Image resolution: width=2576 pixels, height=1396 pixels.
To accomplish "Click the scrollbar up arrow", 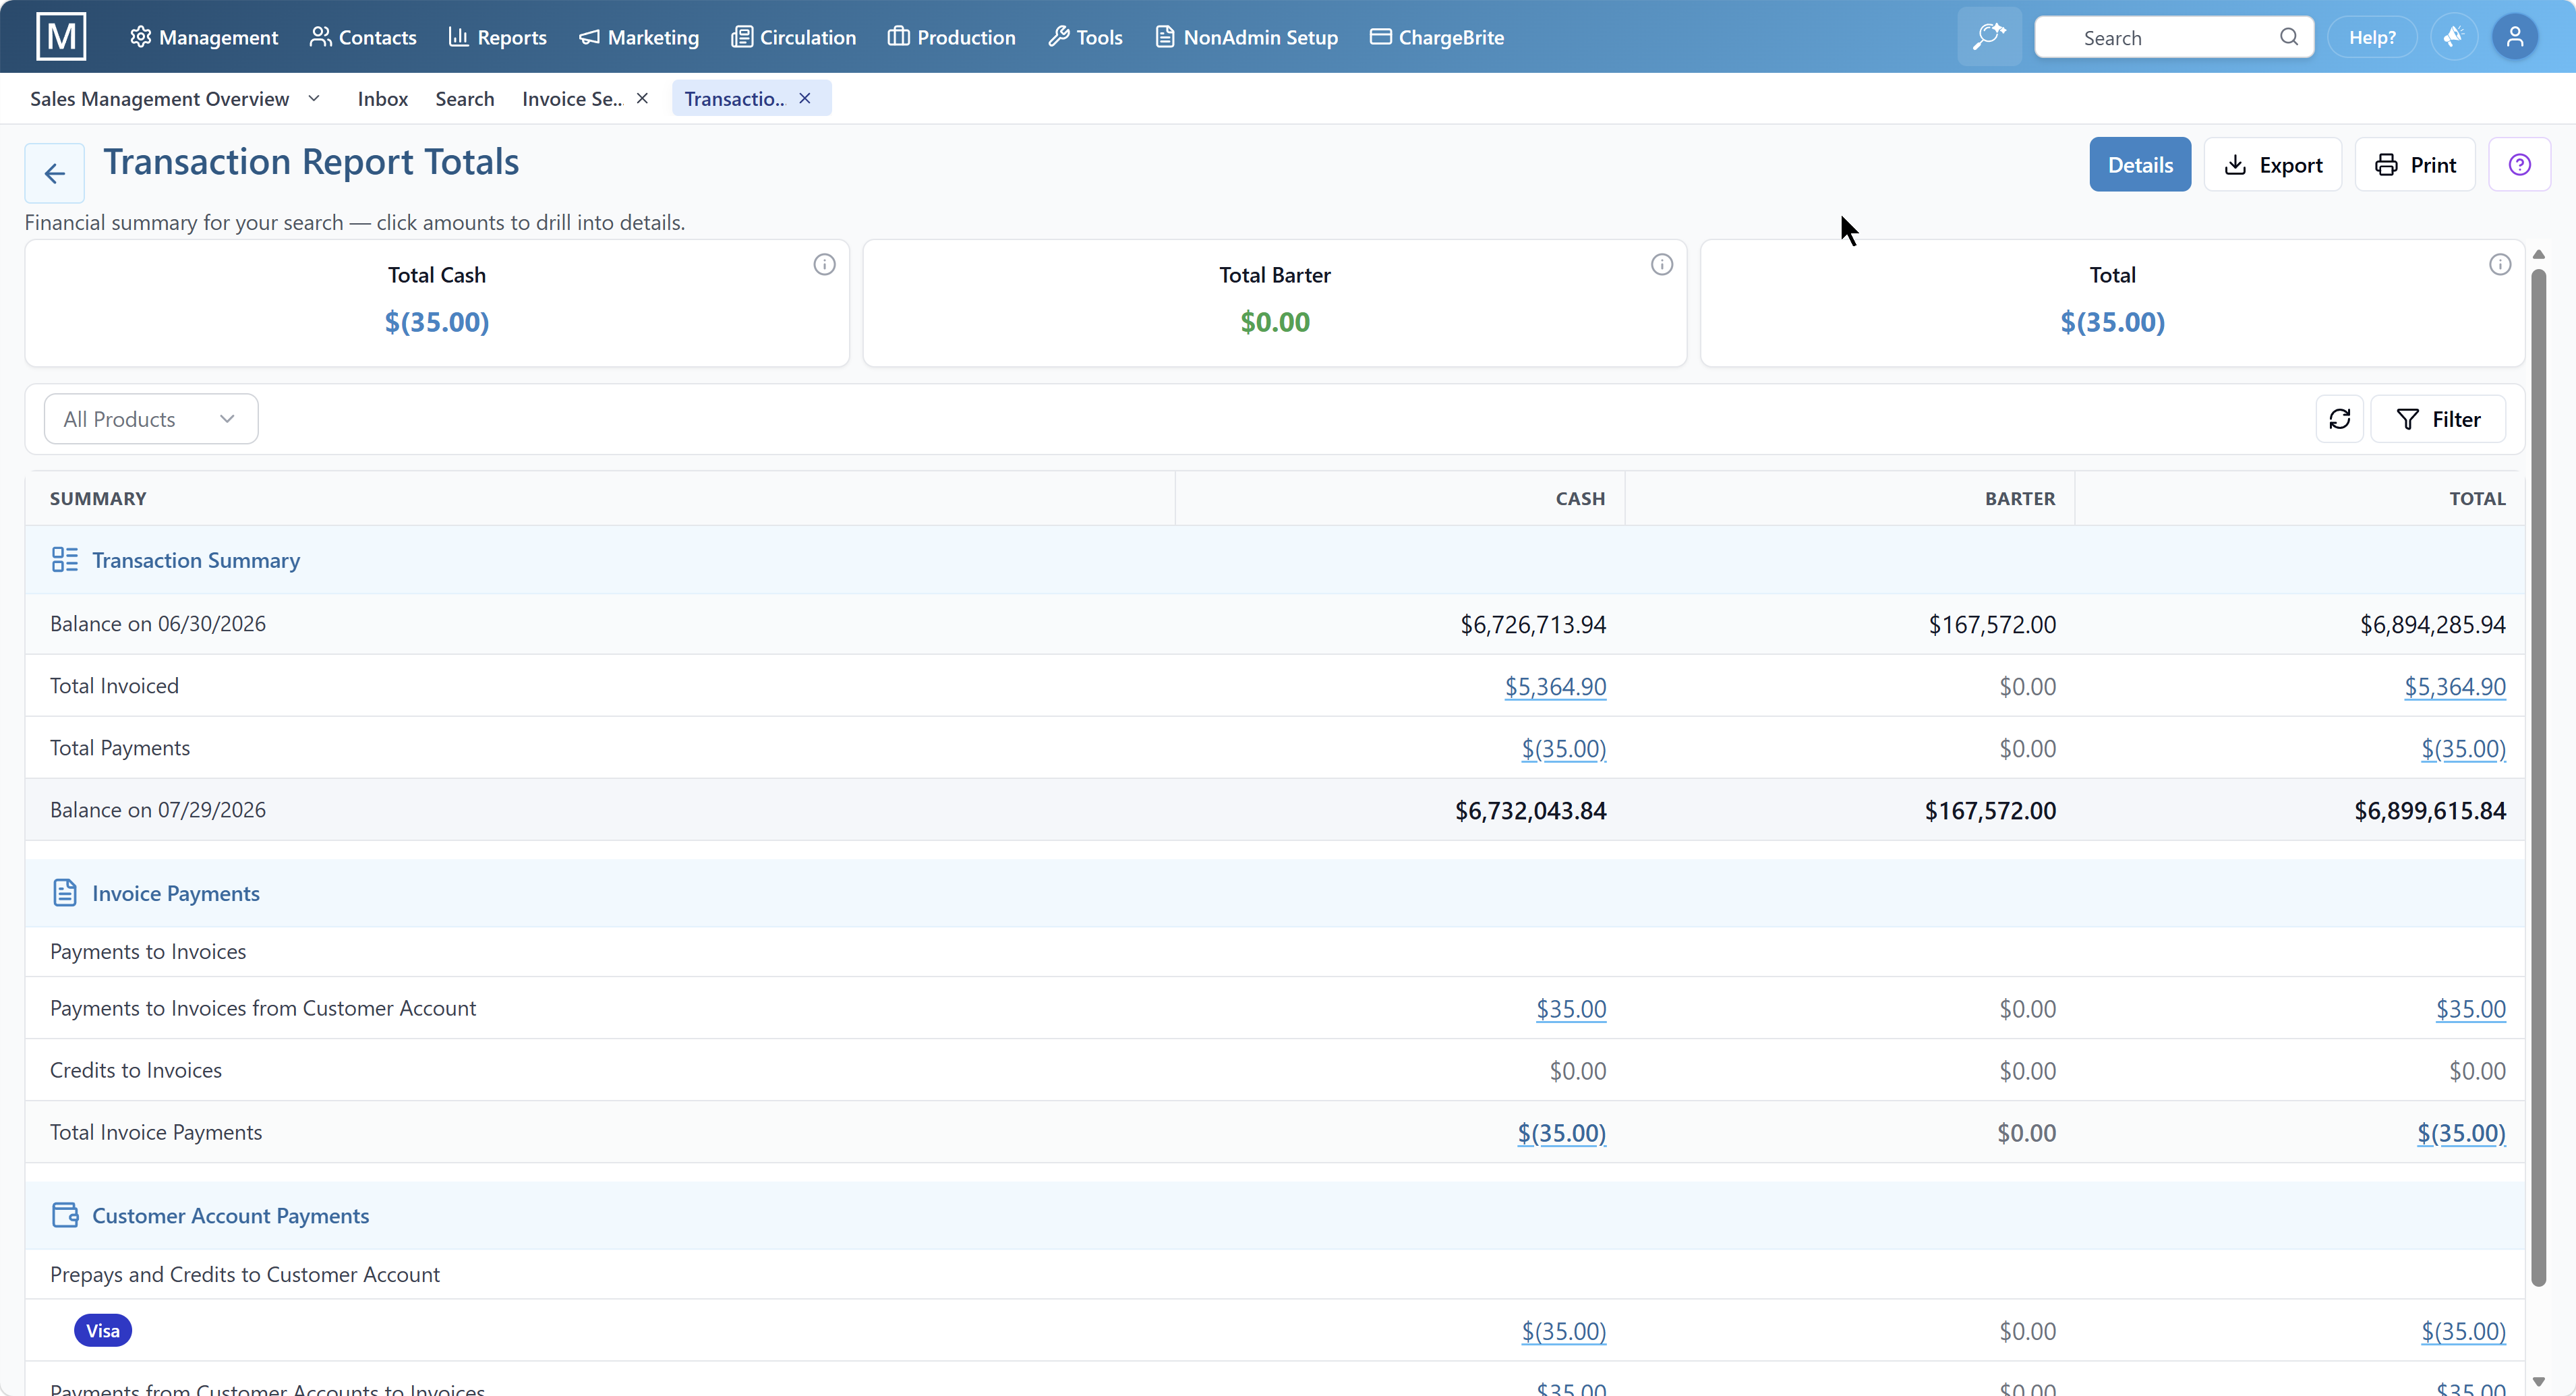I will 2538,254.
